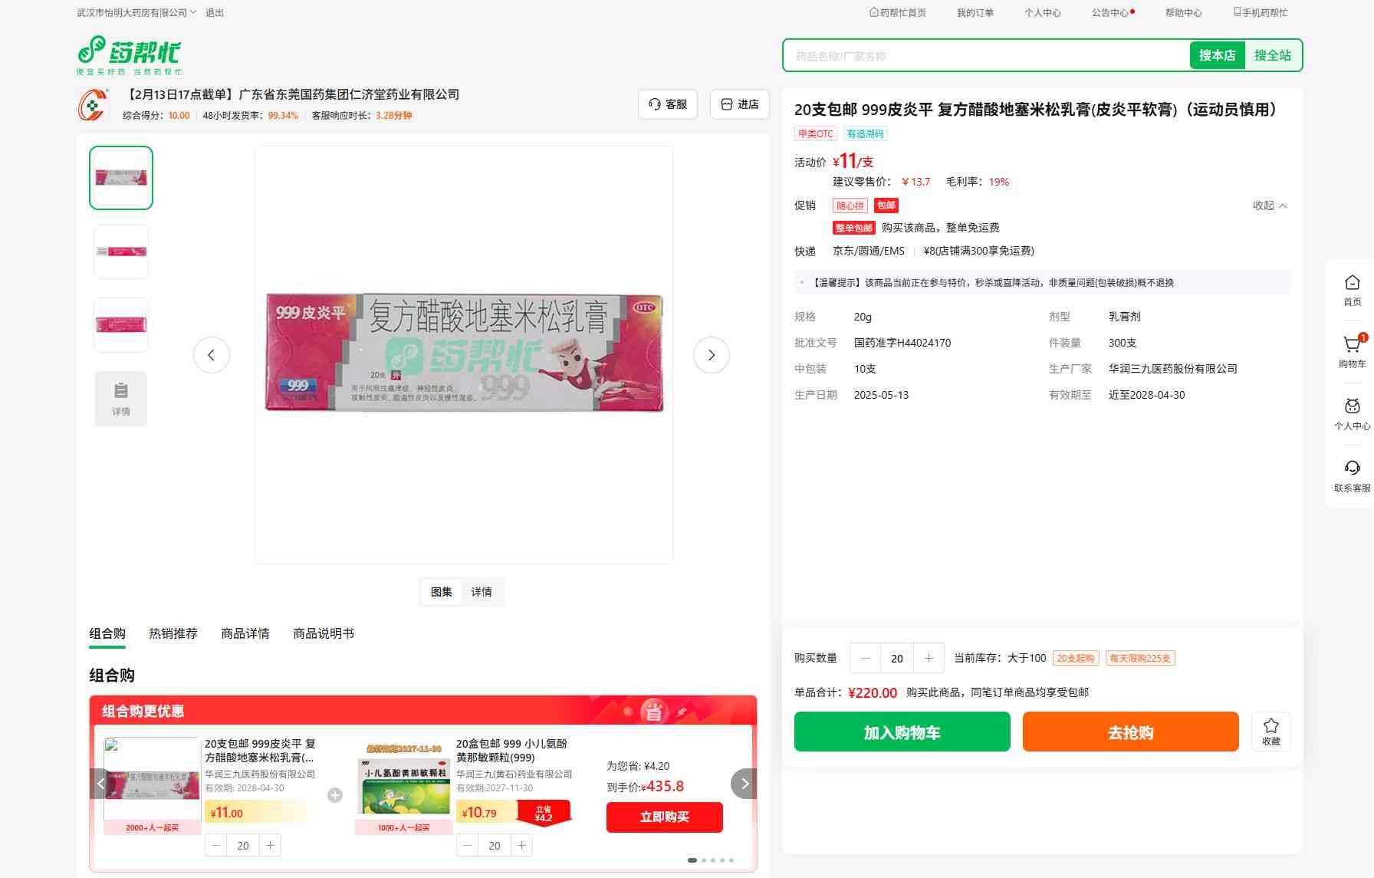Contact support via sidebar headset icon

[1352, 469]
